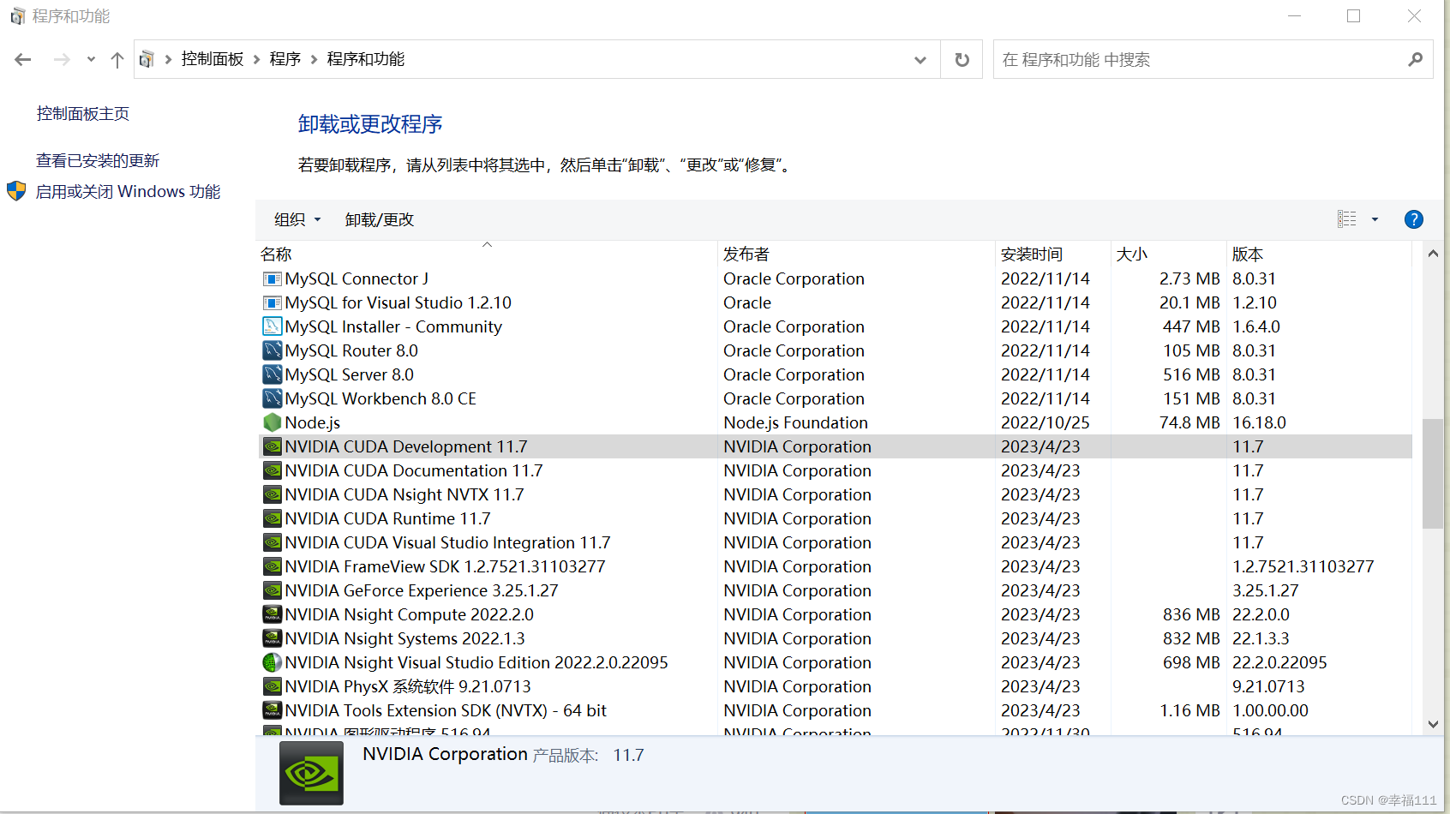Click the MySQL Installer - Community icon

tap(272, 326)
